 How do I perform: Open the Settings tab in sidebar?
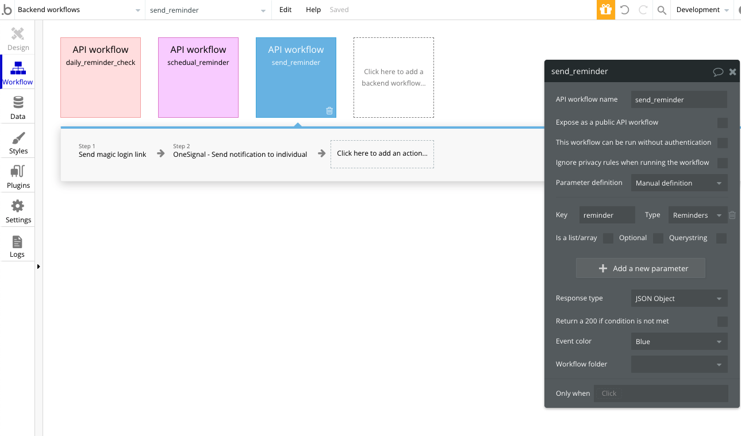tap(18, 211)
